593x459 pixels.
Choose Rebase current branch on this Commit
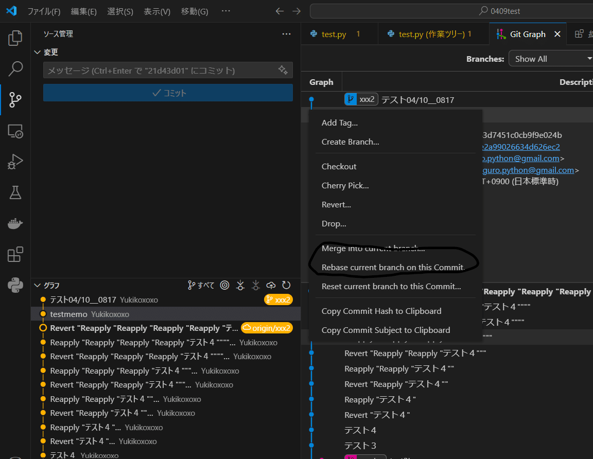(x=394, y=268)
